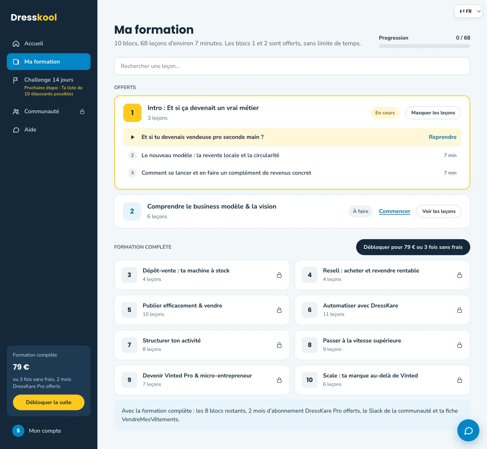Click the Scale : ta marque au-delà de Vinted title

pyautogui.click(x=370, y=376)
